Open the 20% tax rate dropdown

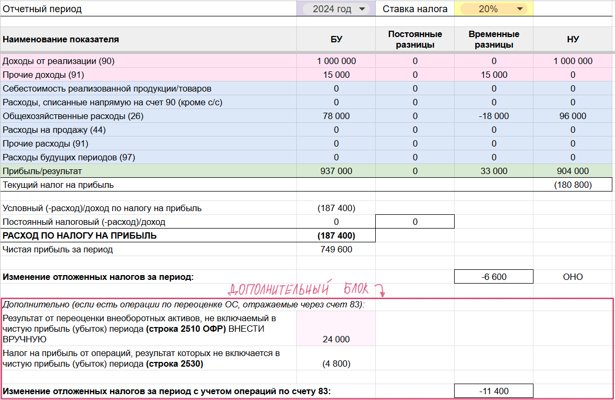click(x=493, y=8)
